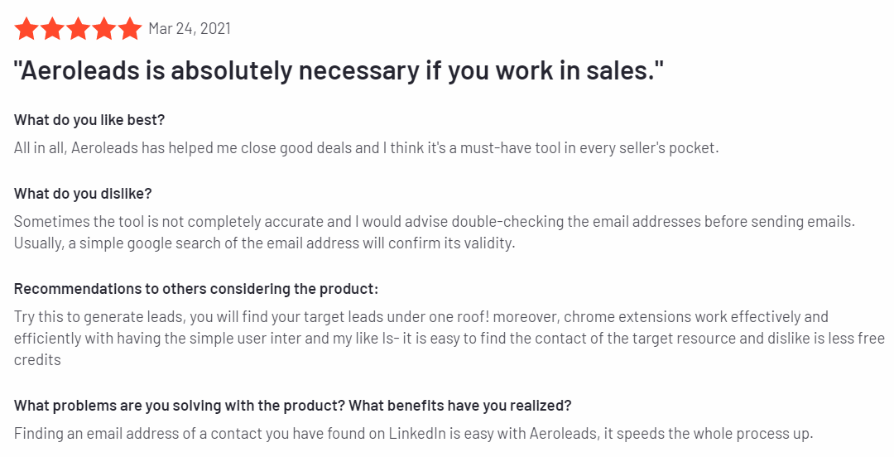Click the first orange rating star
Viewport: 894px width, 457px height.
(x=26, y=28)
